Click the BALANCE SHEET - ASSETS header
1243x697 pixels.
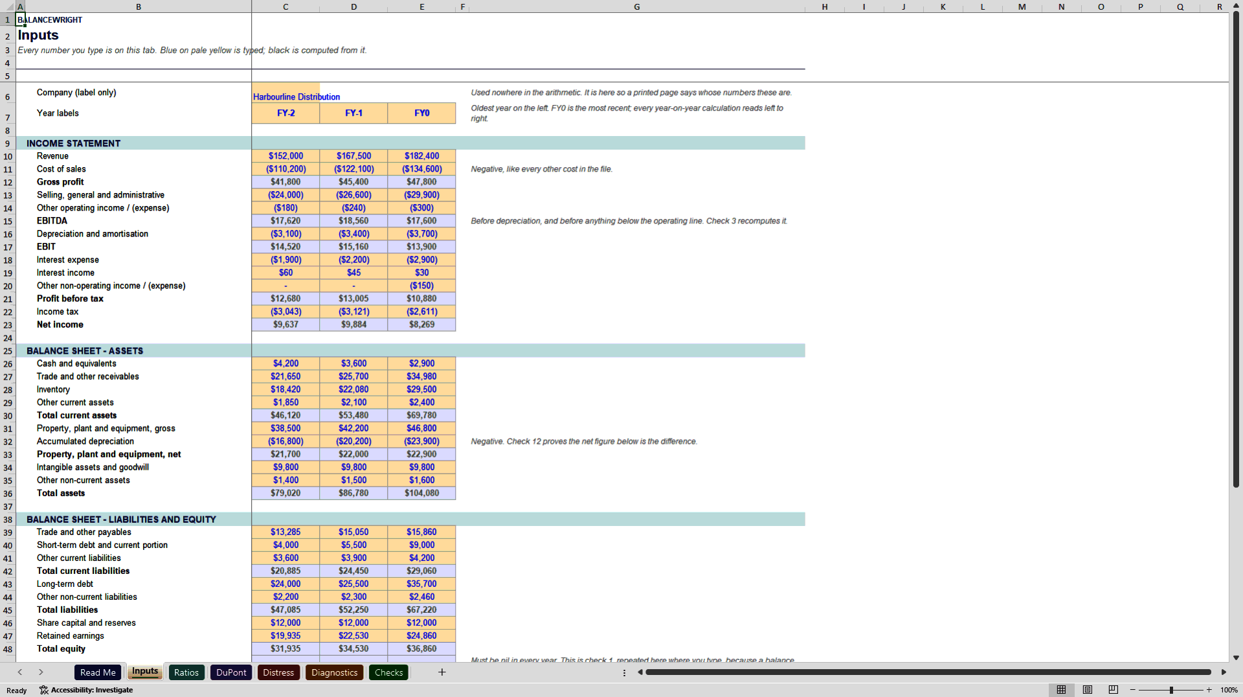(x=85, y=350)
